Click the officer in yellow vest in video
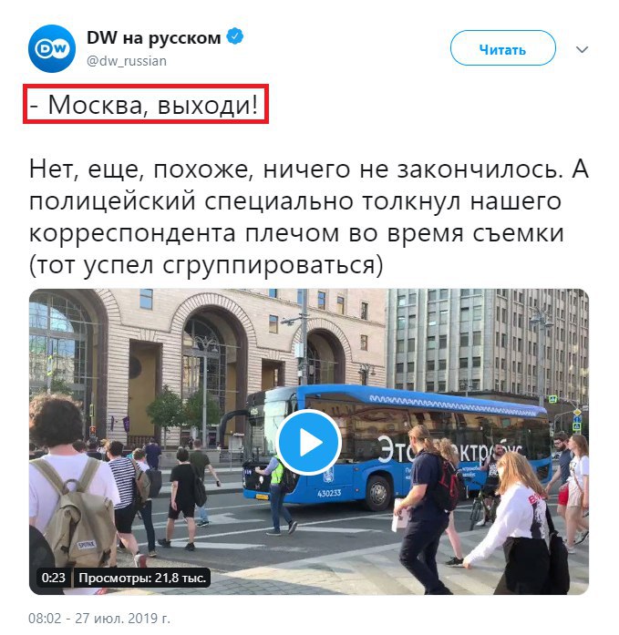619x635 pixels. 277,492
